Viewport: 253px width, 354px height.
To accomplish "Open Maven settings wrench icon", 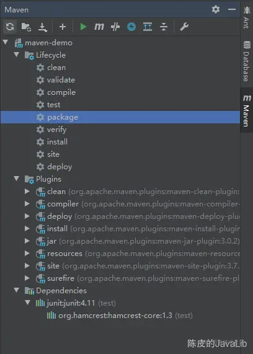I will pos(184,27).
